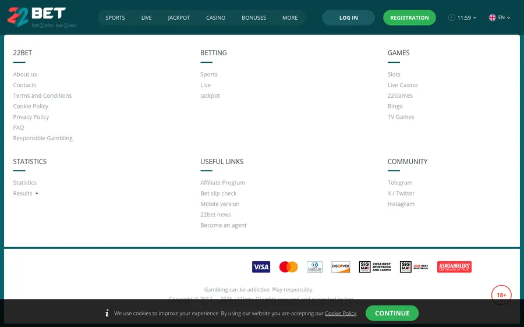This screenshot has height=327, width=524.
Task: Open the Sports menu in header
Action: (115, 17)
